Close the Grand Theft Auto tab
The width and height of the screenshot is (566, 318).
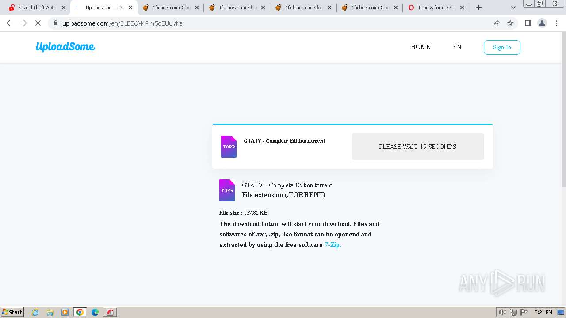click(64, 8)
